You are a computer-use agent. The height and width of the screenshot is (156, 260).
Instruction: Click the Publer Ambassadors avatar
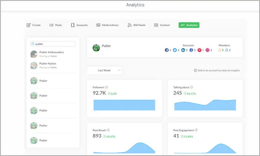[34, 54]
